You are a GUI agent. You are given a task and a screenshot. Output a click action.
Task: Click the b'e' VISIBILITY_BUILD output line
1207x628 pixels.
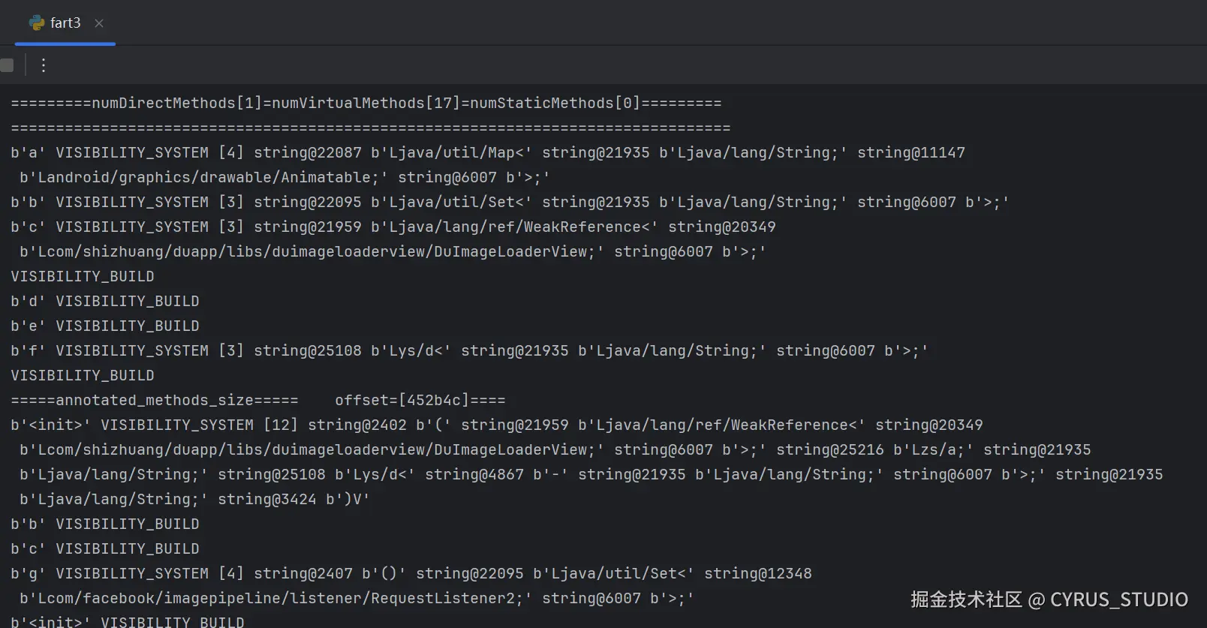coord(105,326)
